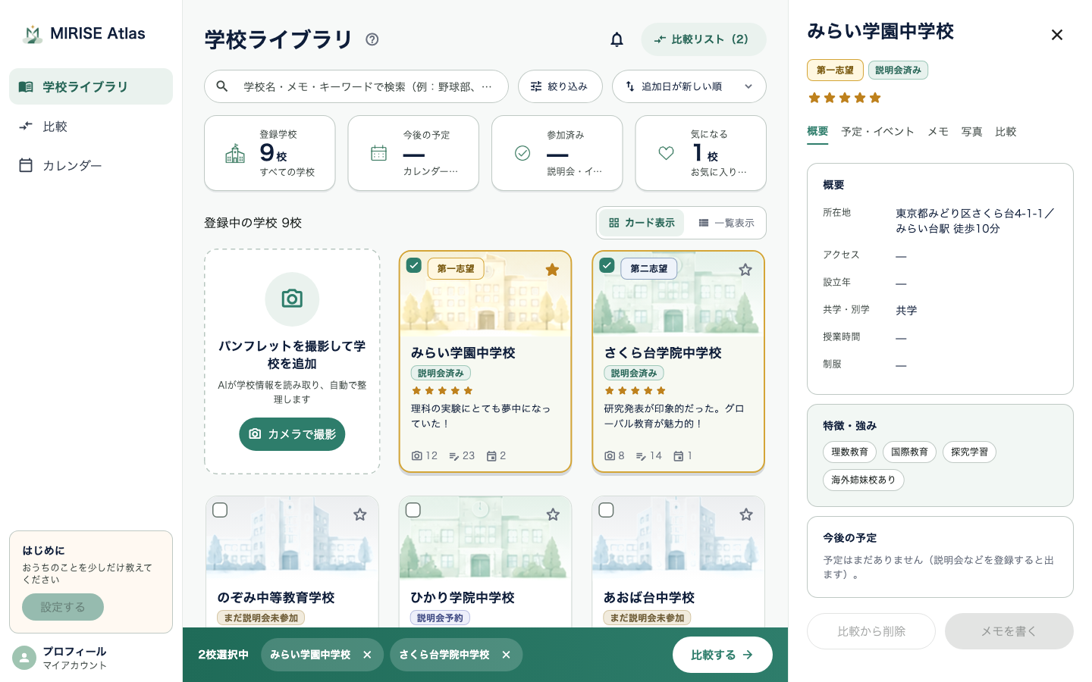Viewport: 1092px width, 682px height.
Task: Check the のぞみ中等教育学校 card checkbox
Action: [220, 510]
